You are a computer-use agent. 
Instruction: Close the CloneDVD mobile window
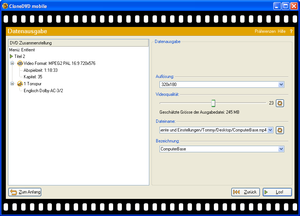(x=294, y=6)
